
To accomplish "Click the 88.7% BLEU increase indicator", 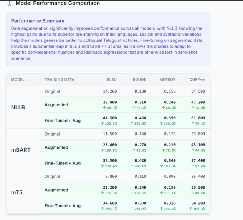I will tap(110, 108).
